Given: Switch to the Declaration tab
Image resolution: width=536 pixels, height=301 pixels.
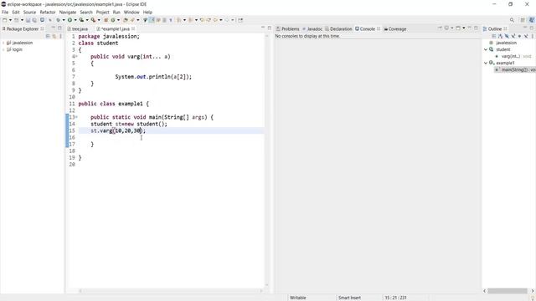Looking at the screenshot, I should (x=338, y=29).
